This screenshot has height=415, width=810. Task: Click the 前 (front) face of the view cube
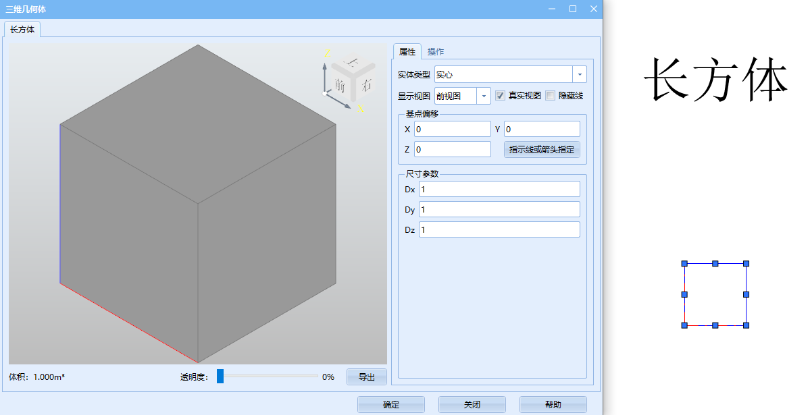coord(339,84)
